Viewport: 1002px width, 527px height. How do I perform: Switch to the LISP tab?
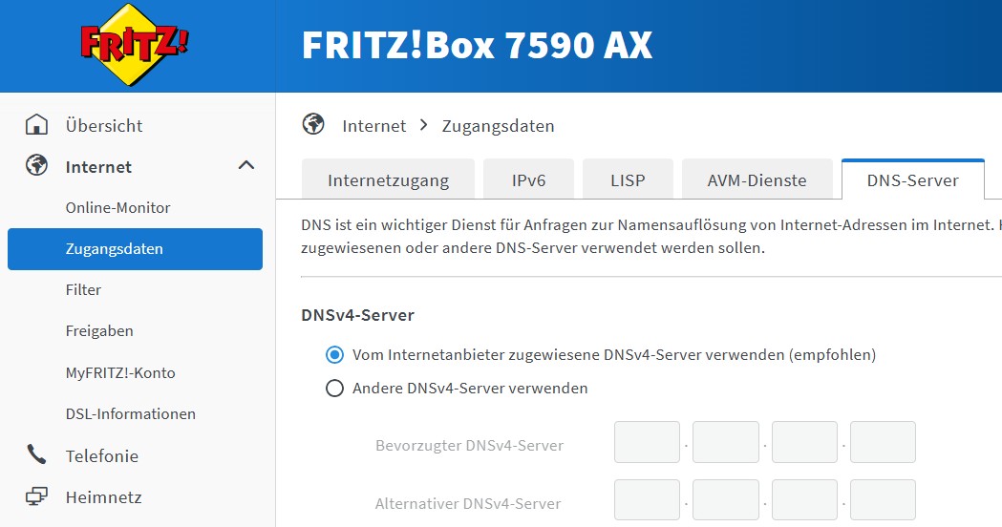click(628, 180)
